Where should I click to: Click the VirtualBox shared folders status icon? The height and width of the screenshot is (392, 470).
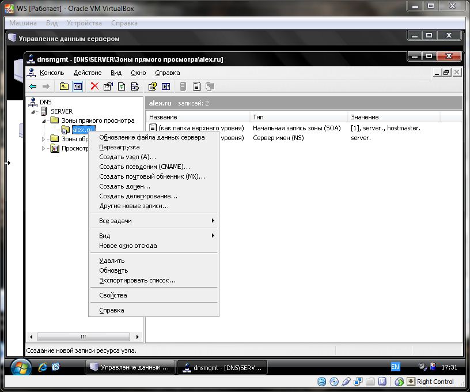[x=370, y=382]
